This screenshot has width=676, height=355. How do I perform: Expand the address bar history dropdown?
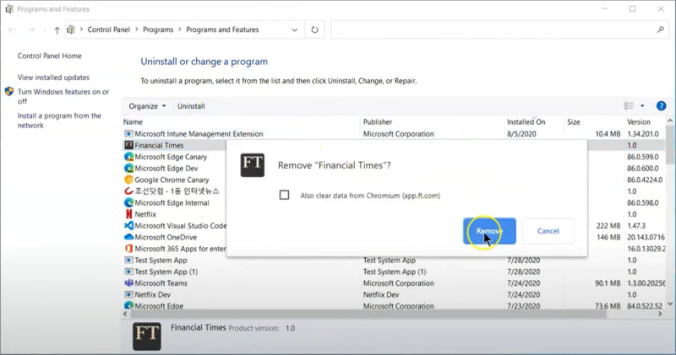click(294, 30)
